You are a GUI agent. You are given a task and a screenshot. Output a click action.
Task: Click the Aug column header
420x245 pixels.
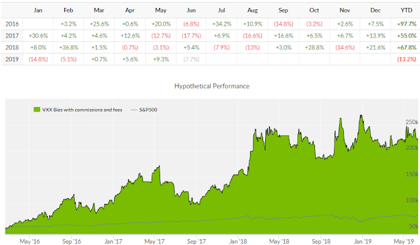(x=253, y=11)
